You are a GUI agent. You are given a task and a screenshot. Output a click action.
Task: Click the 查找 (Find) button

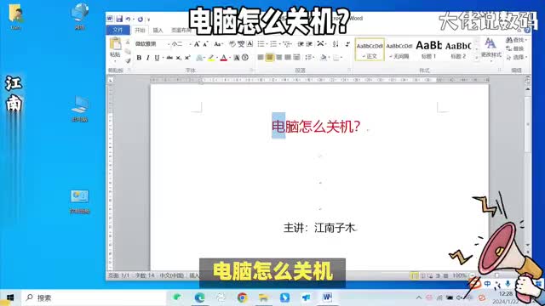[x=516, y=40]
